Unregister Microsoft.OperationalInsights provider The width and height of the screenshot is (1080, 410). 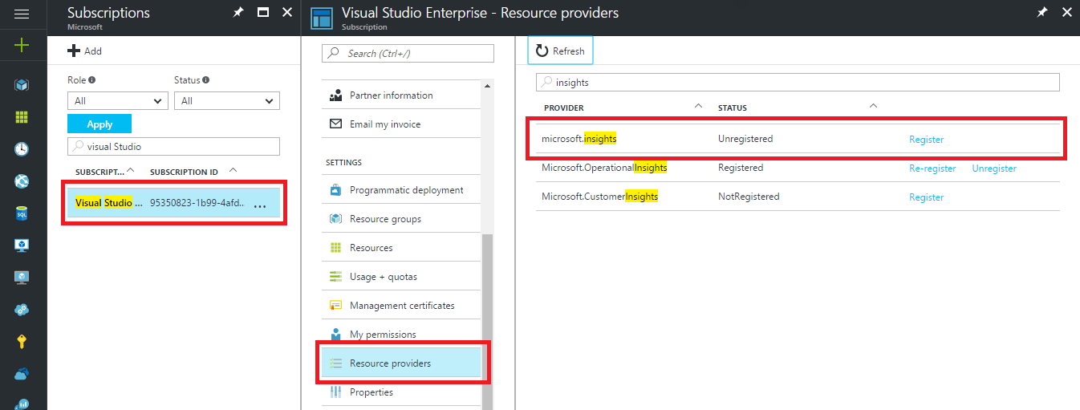pos(994,168)
